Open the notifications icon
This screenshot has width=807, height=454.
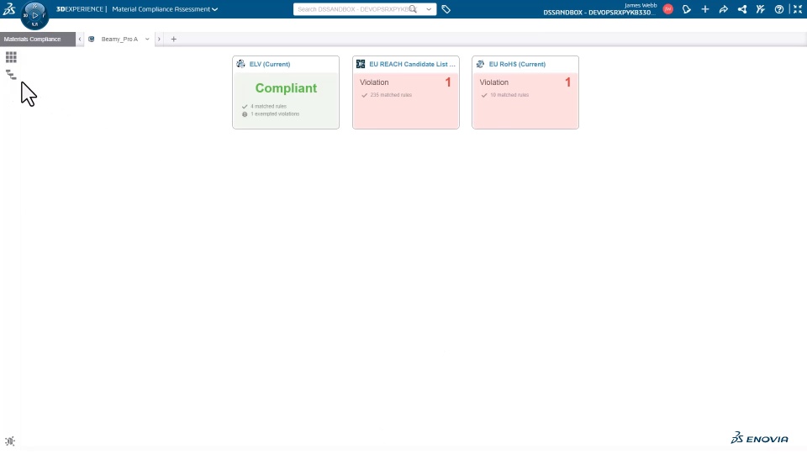coord(687,9)
